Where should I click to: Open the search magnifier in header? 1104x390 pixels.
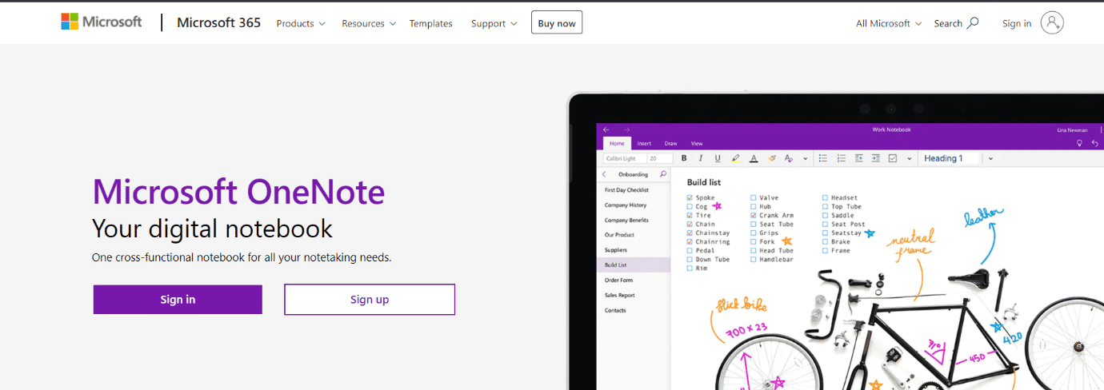973,23
